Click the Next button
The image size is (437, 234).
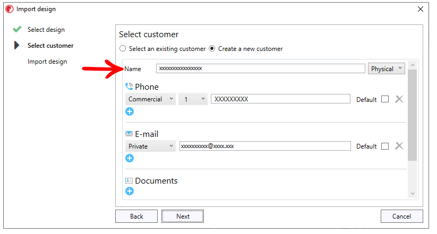tap(183, 216)
